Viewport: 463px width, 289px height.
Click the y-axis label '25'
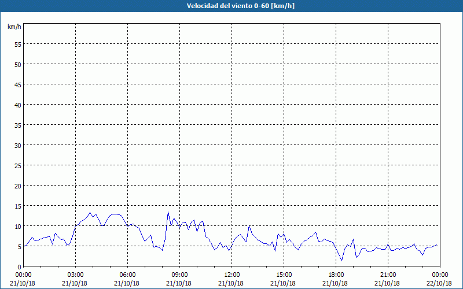(x=18, y=166)
